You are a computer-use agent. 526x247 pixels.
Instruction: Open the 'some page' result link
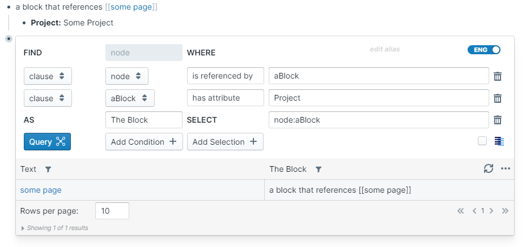pos(41,190)
